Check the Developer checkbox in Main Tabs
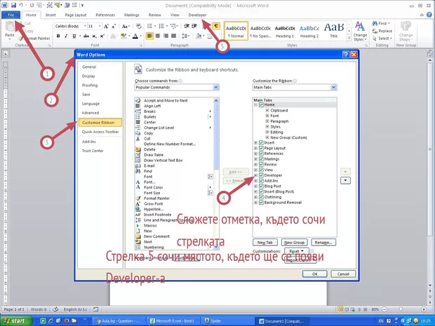435x326 pixels. [260, 175]
